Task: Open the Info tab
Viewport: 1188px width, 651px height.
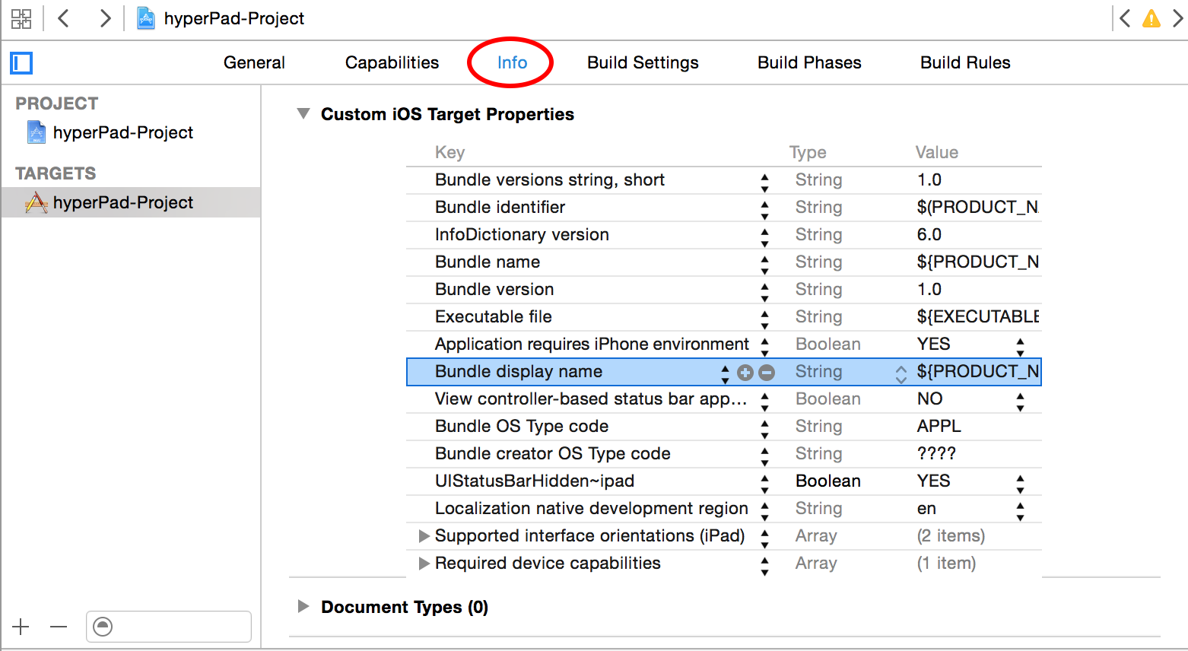Action: (x=512, y=62)
